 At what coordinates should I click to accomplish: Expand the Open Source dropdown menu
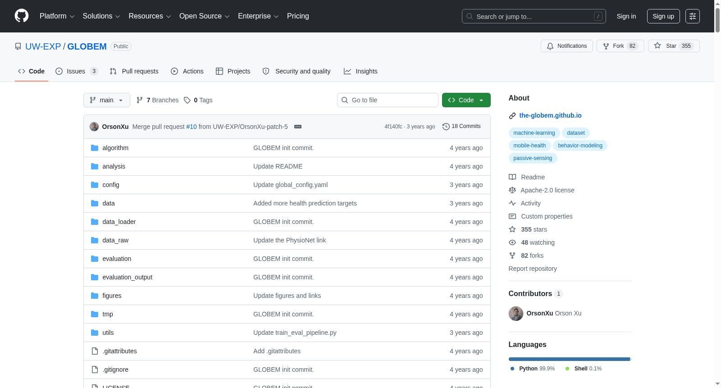(205, 16)
